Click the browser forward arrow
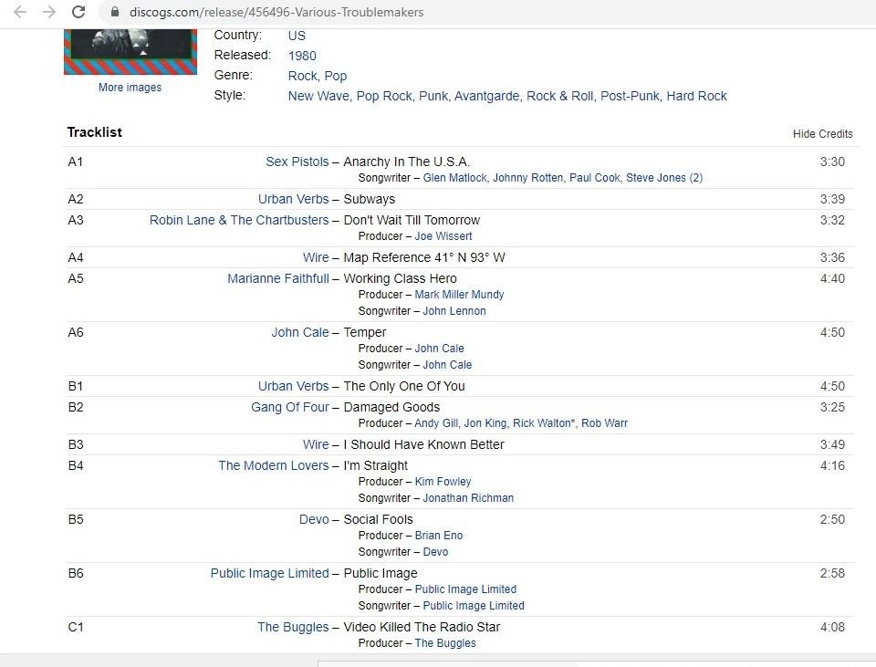 click(x=49, y=12)
